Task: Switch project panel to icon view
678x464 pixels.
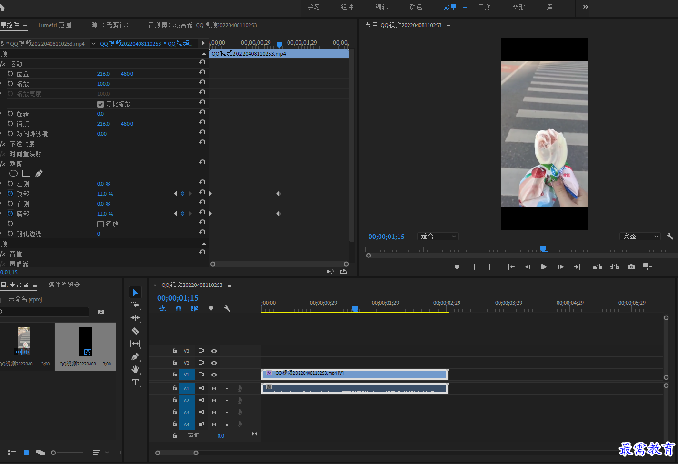Action: (26, 453)
